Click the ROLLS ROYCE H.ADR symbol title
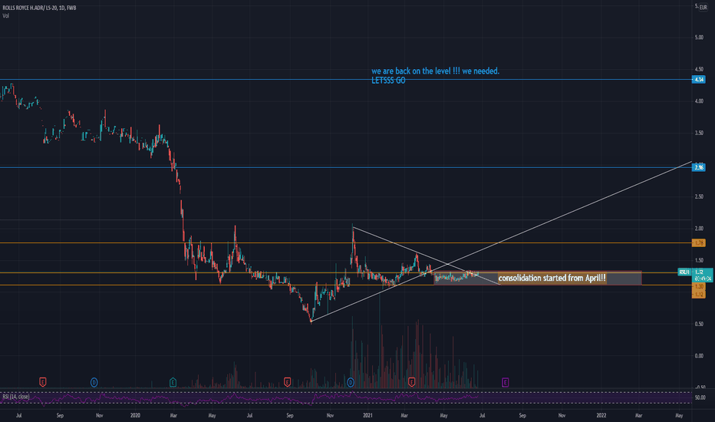Screen dimensions: 715x422 tap(39, 8)
